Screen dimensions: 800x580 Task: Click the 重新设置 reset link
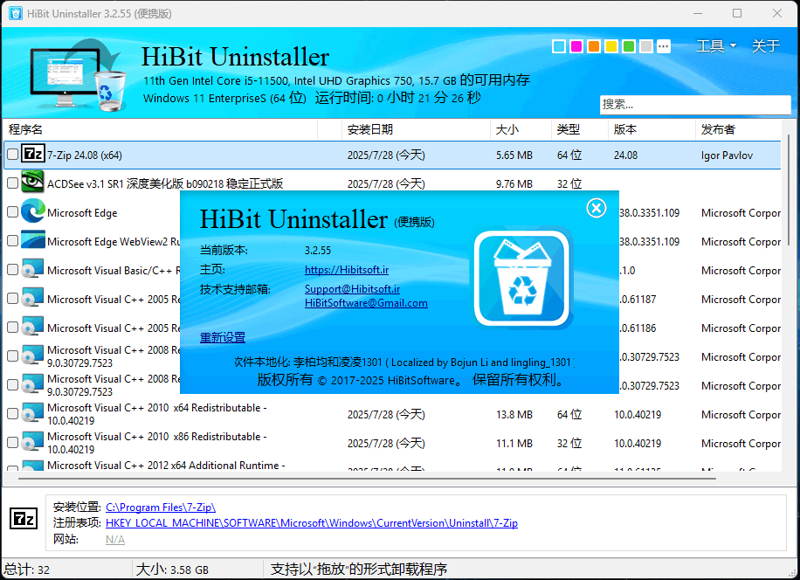click(x=223, y=337)
